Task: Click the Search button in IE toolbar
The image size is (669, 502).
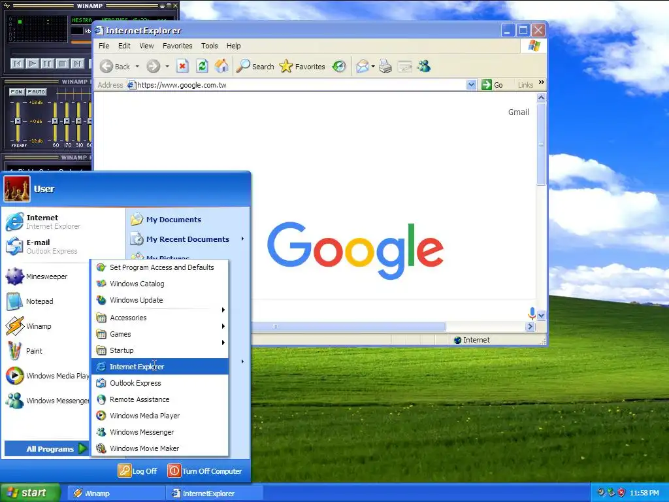Action: 255,66
